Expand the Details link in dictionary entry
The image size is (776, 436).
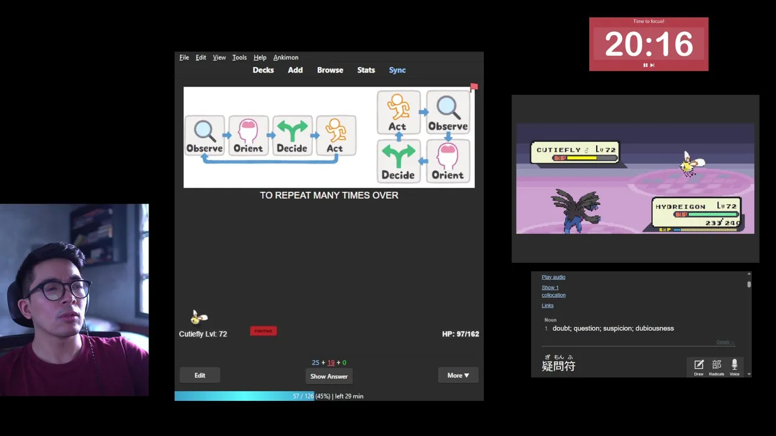[x=725, y=342]
